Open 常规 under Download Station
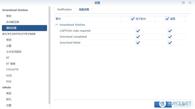This screenshot has height=109, width=195. (9, 16)
